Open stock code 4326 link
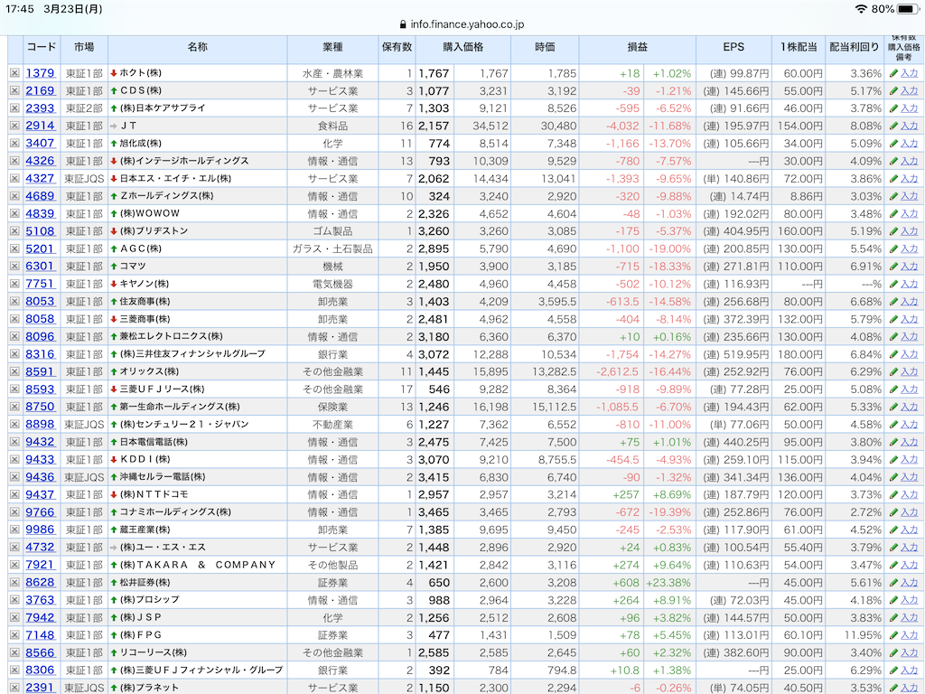Viewport: 925px width, 694px height. click(x=40, y=161)
